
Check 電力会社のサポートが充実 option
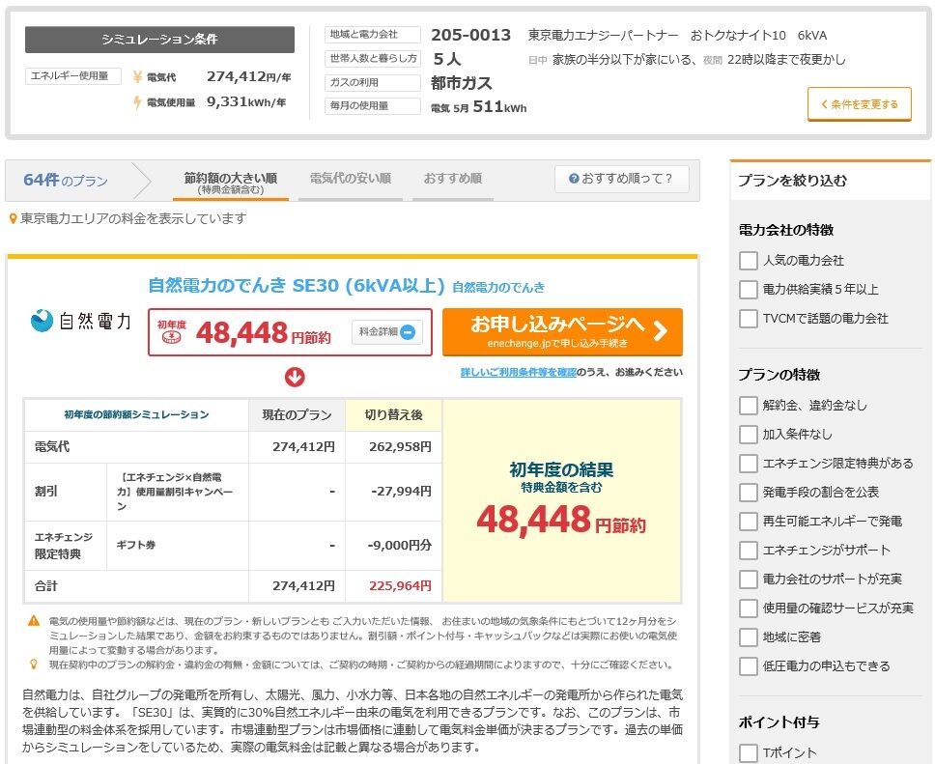tap(749, 580)
